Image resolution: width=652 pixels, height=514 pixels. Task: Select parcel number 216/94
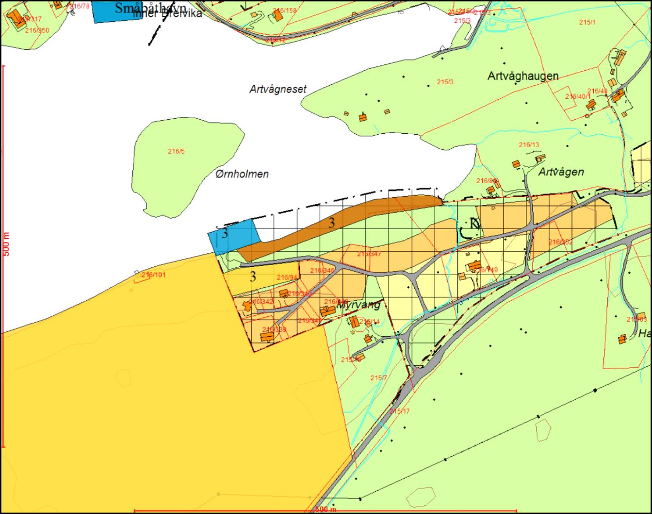tap(287, 278)
